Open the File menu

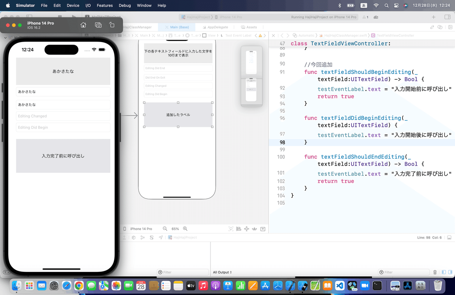coord(44,5)
